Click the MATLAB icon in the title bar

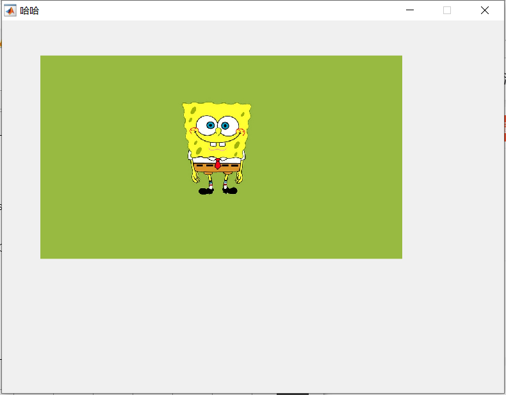pyautogui.click(x=10, y=11)
